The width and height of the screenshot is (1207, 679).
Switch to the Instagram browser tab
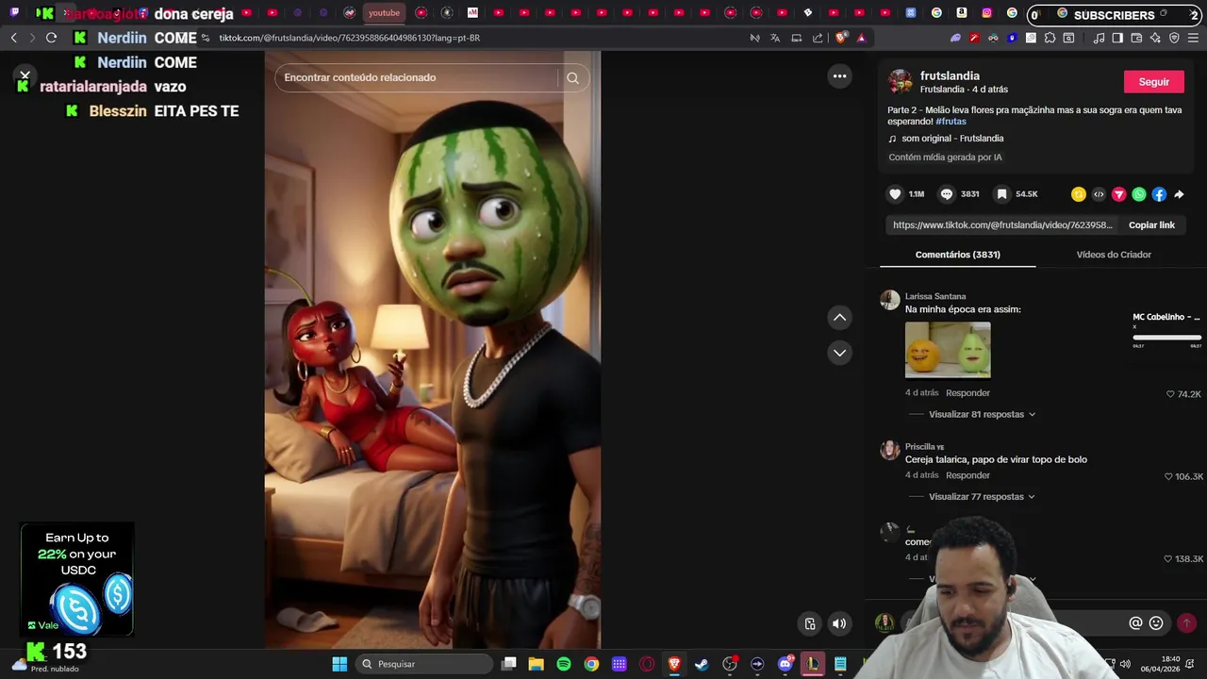(986, 13)
